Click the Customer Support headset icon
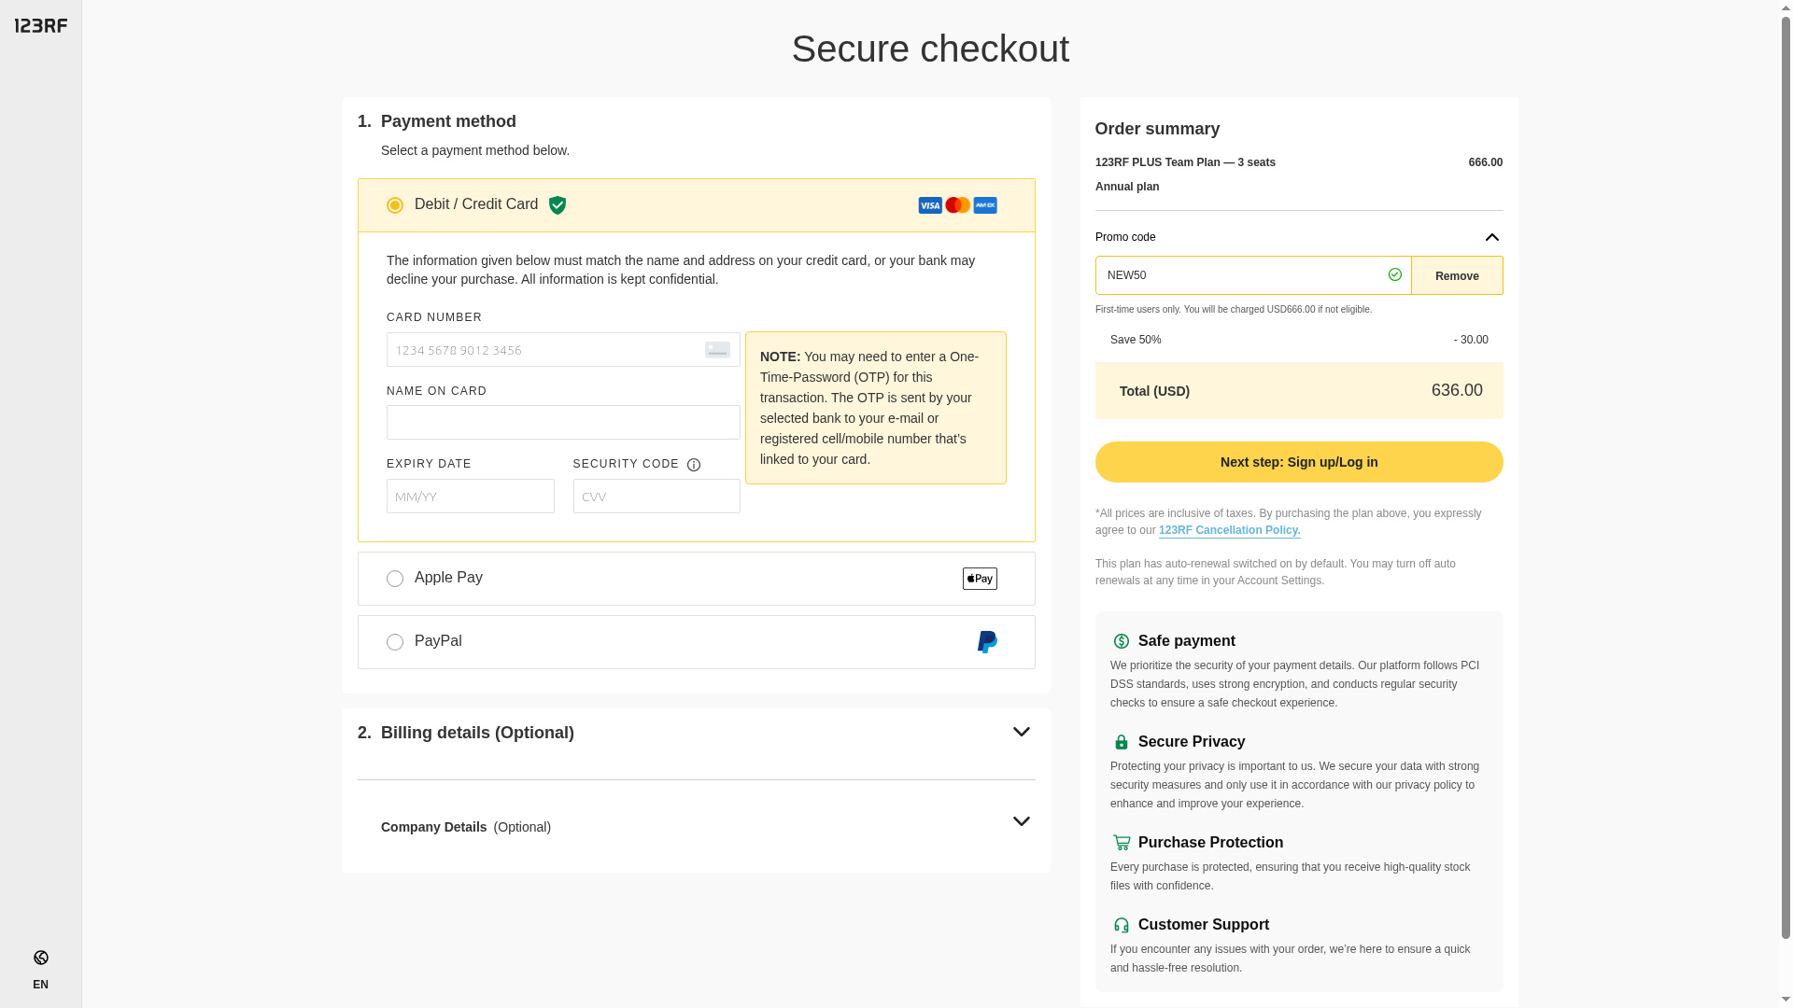Screen dimensions: 1793x1008 1122,925
